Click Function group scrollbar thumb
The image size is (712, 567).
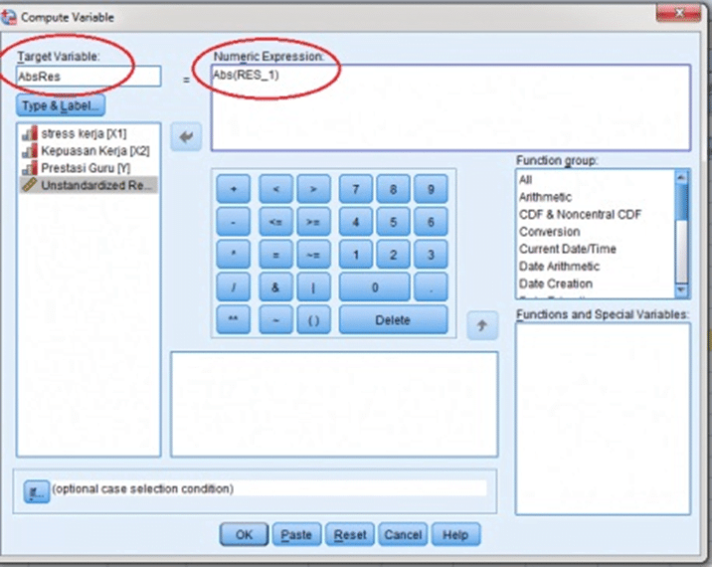(x=681, y=203)
